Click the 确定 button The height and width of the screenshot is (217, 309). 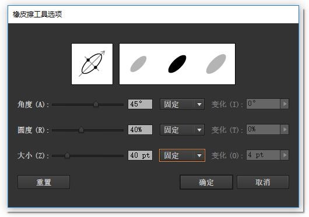coord(206,183)
